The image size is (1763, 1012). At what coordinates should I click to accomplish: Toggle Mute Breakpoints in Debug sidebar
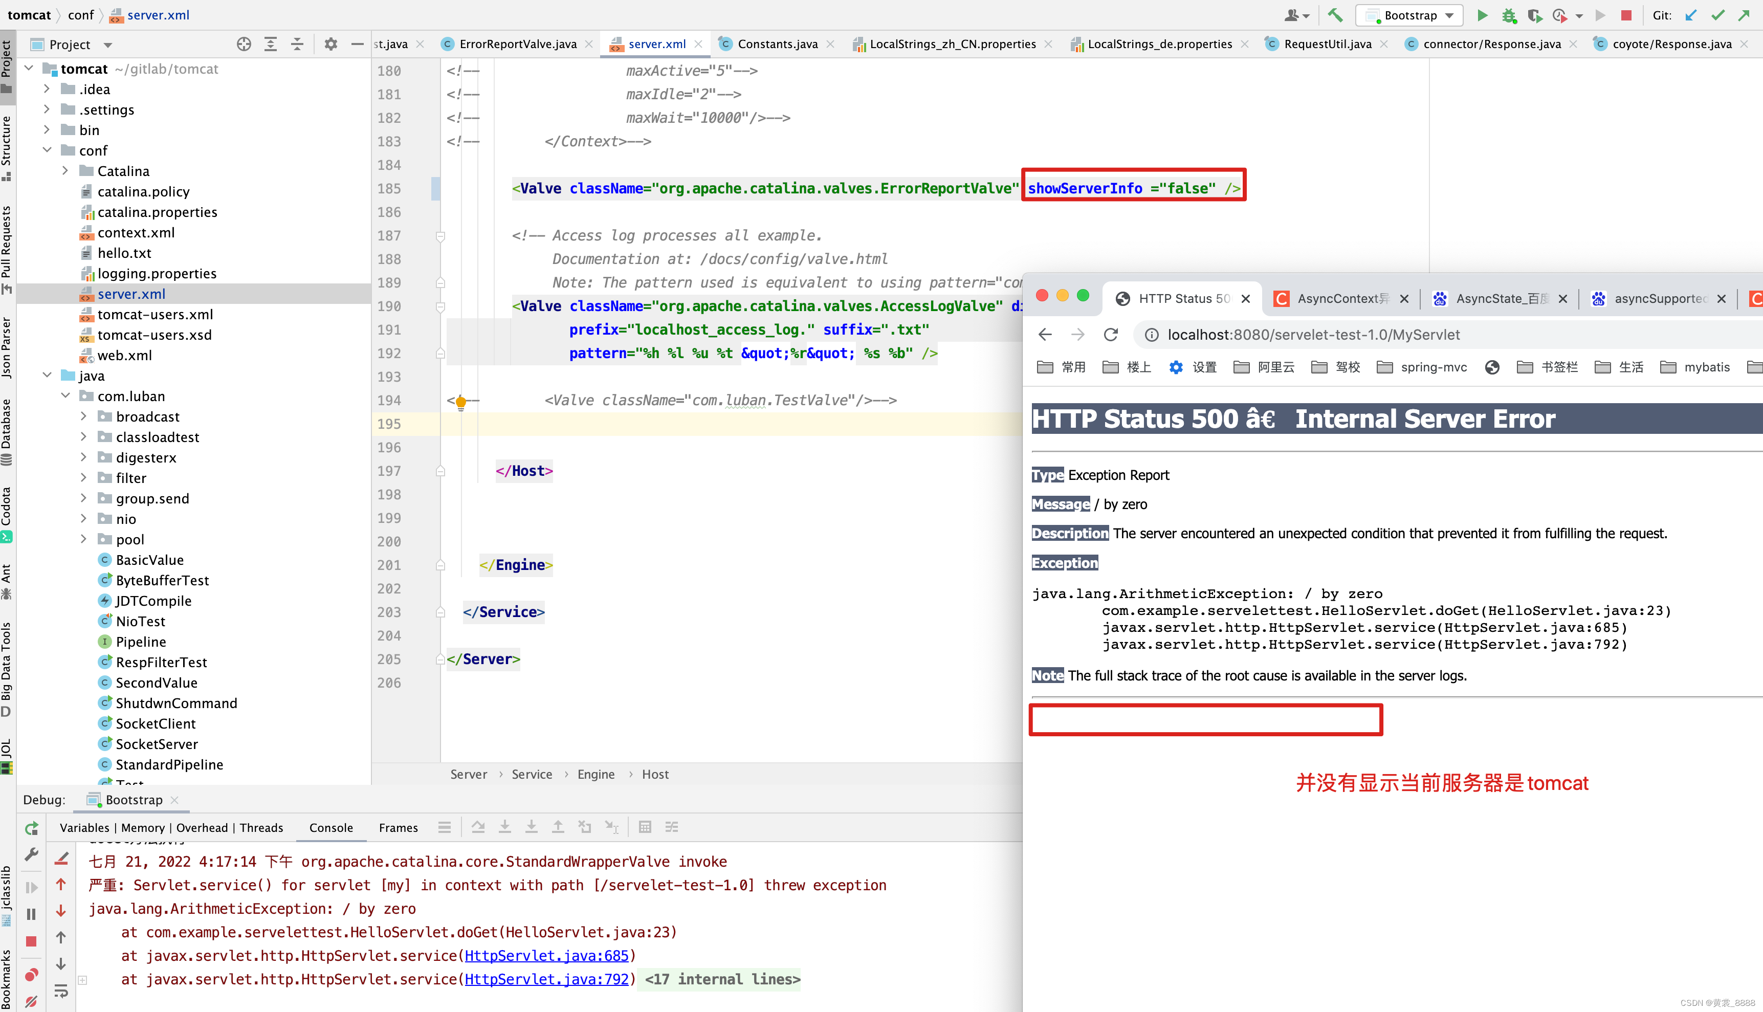tap(31, 1002)
